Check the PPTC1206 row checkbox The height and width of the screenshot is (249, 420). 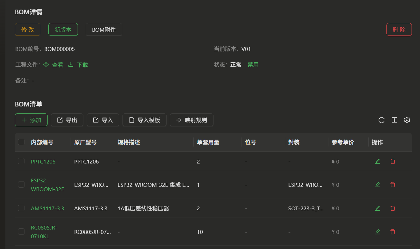21,161
